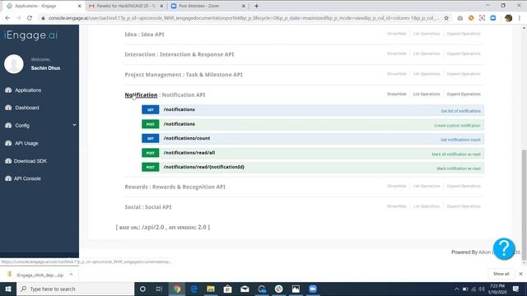Viewport: 527px width, 296px height.
Task: Click List Operations for Notification API
Action: pos(427,95)
